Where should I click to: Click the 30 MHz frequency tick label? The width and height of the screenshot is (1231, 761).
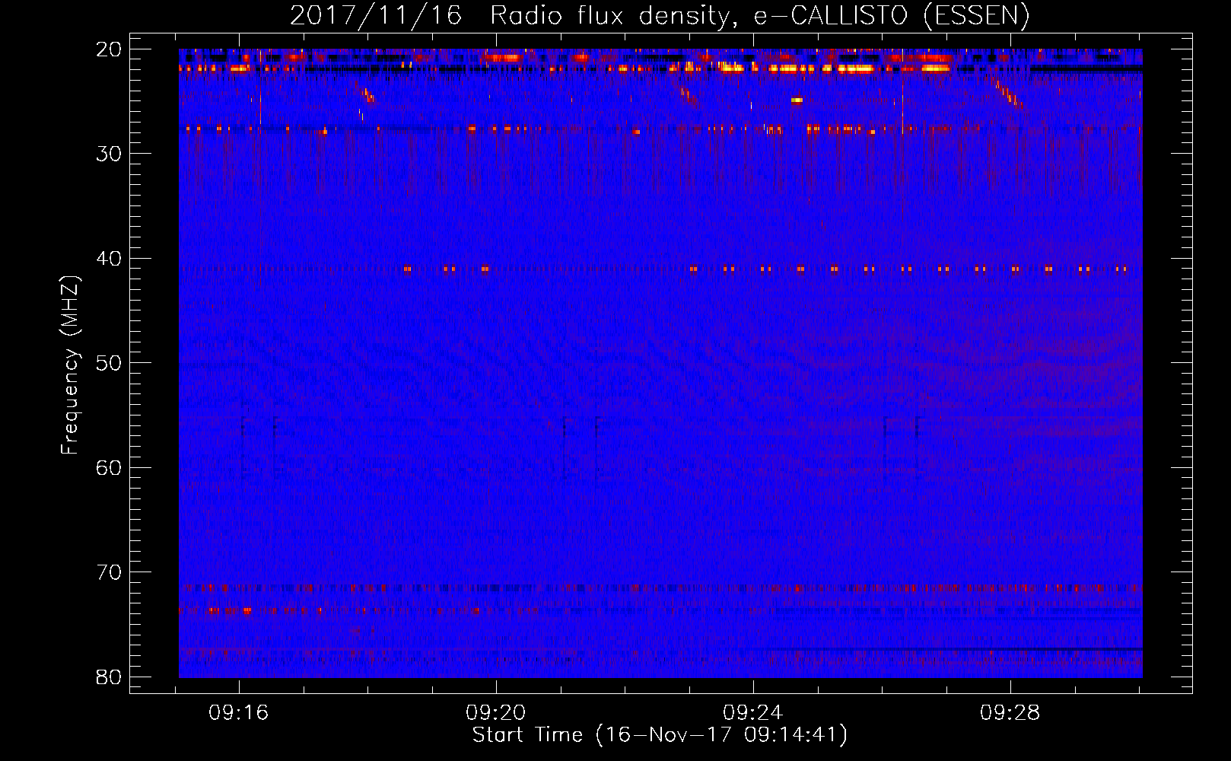(x=109, y=154)
